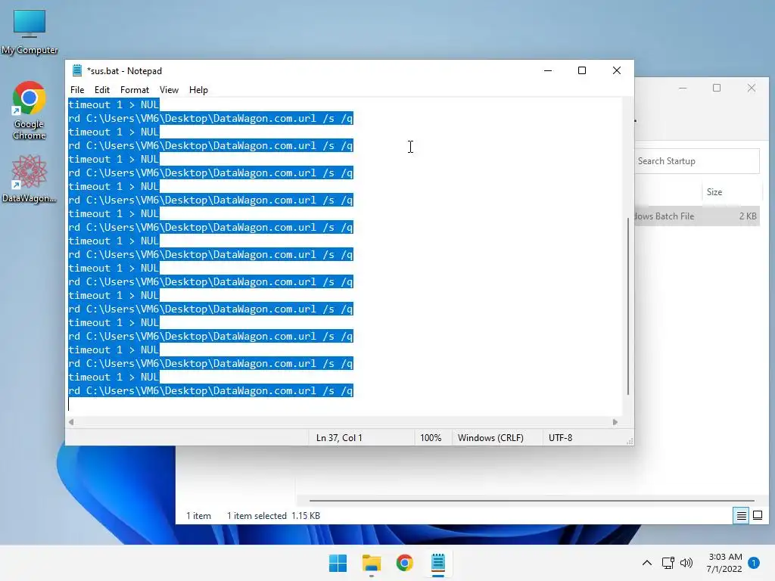The height and width of the screenshot is (581, 775).
Task: Click the '1 item selected 1.15 KB' status text
Action: coord(273,516)
